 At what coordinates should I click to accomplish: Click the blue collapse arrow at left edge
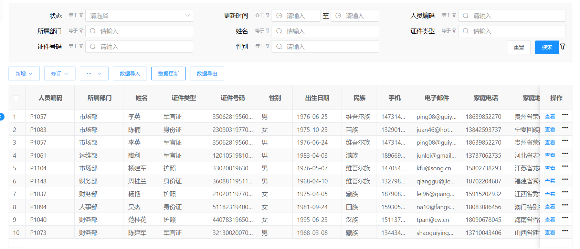click(1, 117)
